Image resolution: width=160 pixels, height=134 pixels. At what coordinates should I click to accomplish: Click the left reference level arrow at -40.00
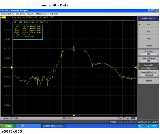tap(12, 67)
